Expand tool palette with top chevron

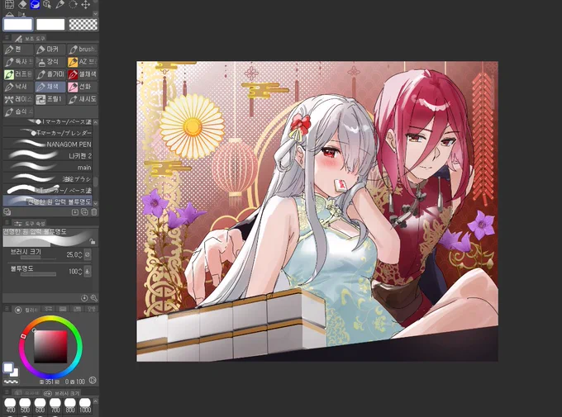click(95, 13)
